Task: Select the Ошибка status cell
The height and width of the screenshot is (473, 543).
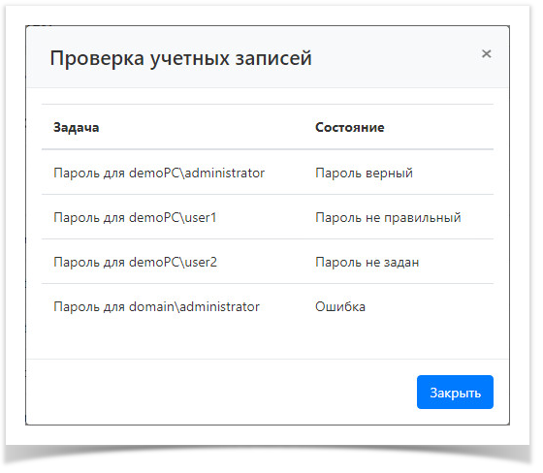Action: pos(340,306)
